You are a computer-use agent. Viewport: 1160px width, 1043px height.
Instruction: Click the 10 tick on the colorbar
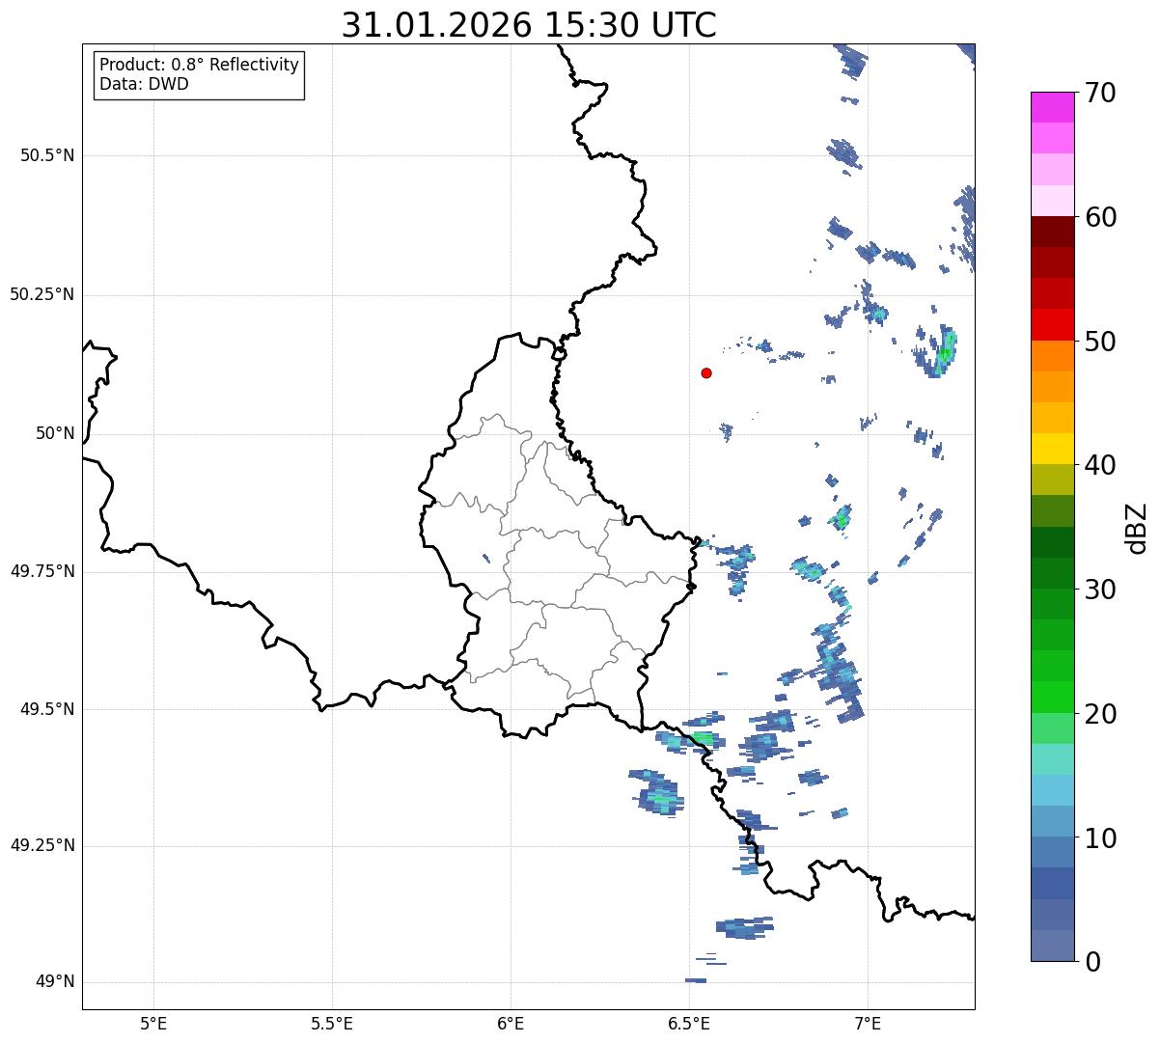pos(1100,837)
